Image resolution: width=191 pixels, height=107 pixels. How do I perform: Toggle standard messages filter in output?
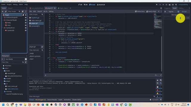(159, 87)
